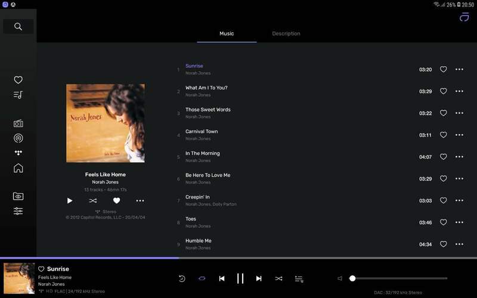Open the search icon in sidebar

(x=18, y=26)
